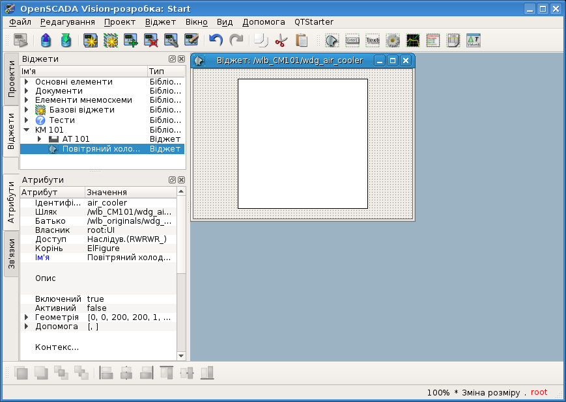Click the Ім'я attribute value field

tap(130, 258)
